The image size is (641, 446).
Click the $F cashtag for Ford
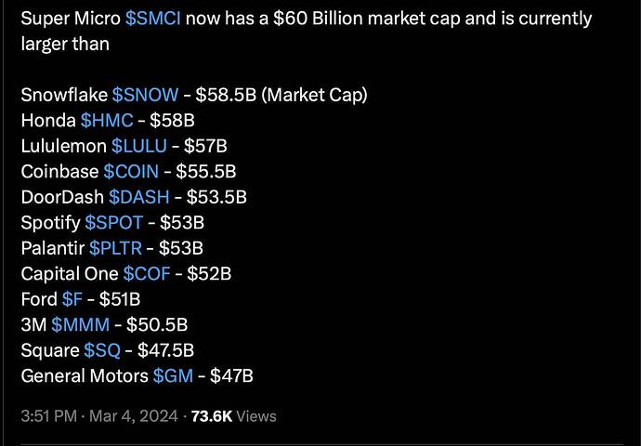click(x=72, y=299)
